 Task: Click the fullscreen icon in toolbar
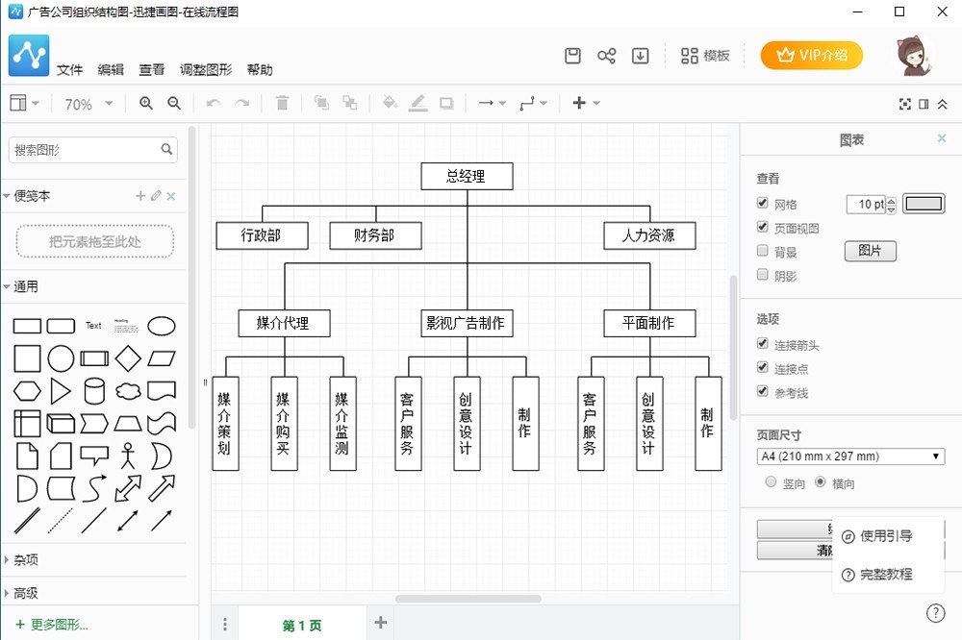904,104
